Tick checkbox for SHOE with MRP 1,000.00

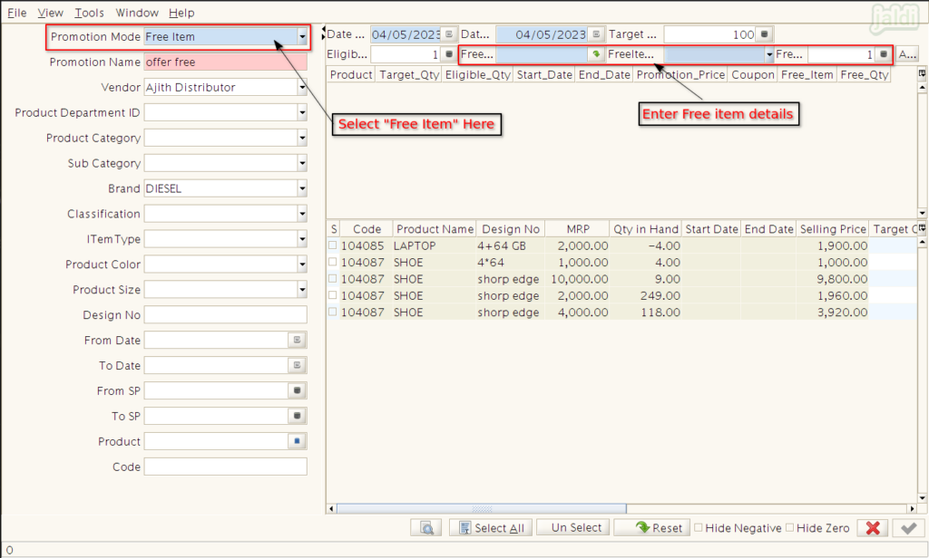point(332,262)
